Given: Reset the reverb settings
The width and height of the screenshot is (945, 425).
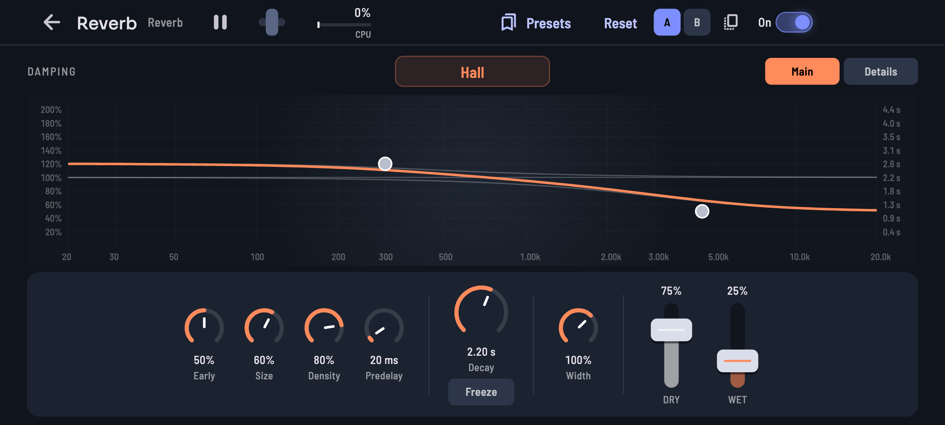Looking at the screenshot, I should pos(621,23).
